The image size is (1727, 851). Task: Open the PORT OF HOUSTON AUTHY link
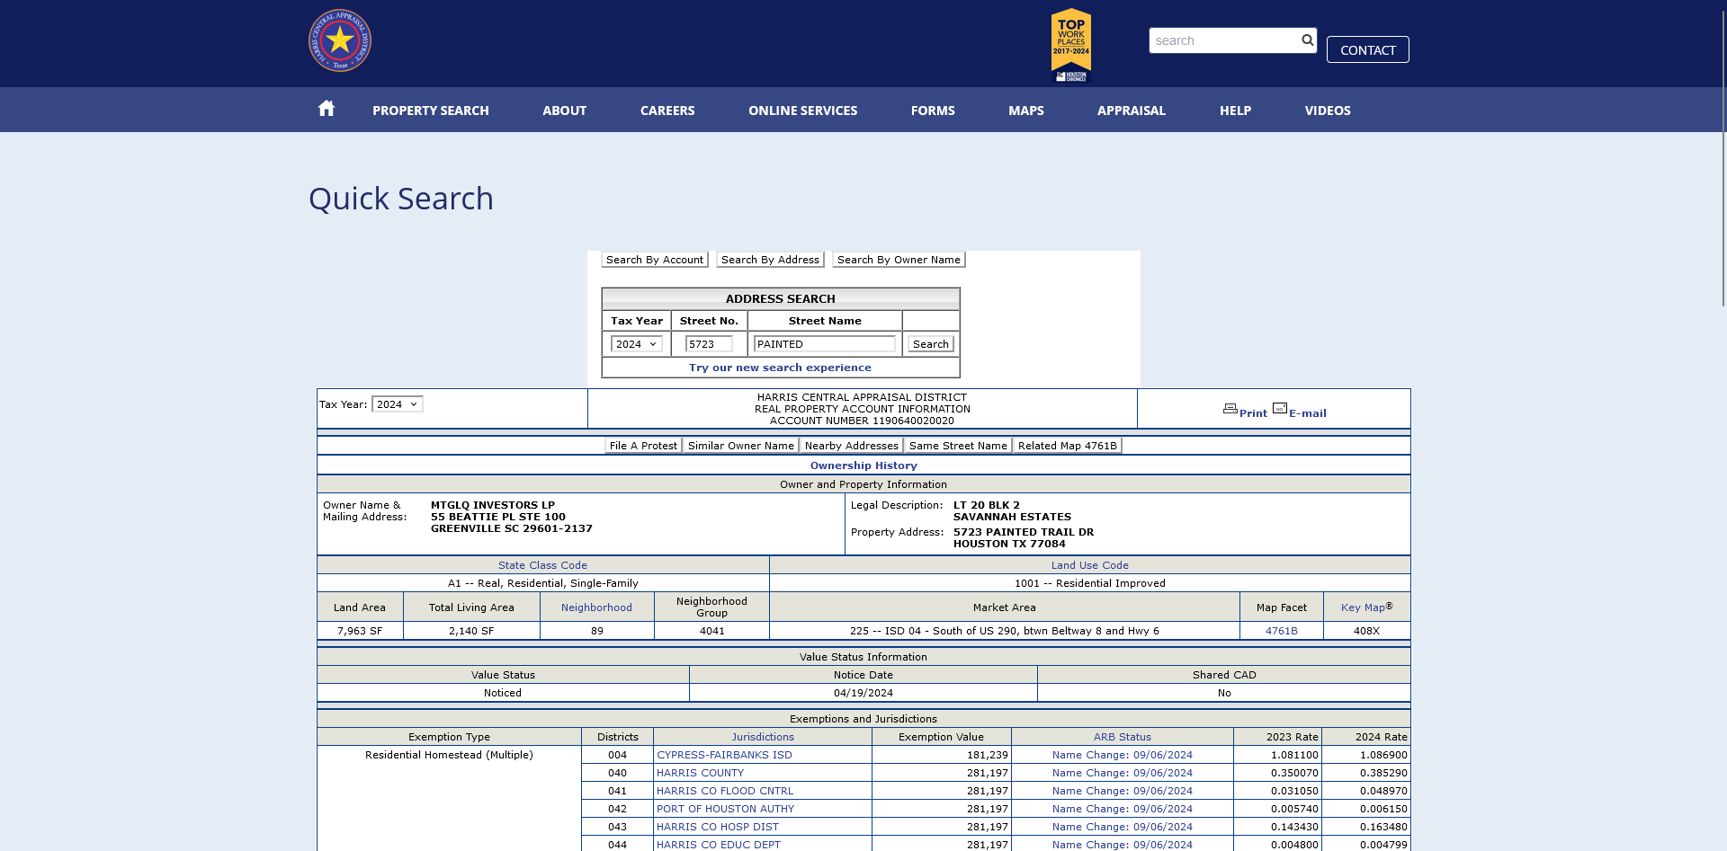point(725,809)
